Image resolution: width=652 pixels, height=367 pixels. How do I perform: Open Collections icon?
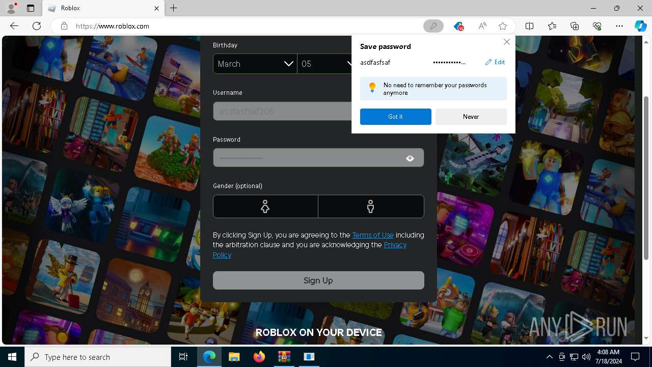click(575, 26)
